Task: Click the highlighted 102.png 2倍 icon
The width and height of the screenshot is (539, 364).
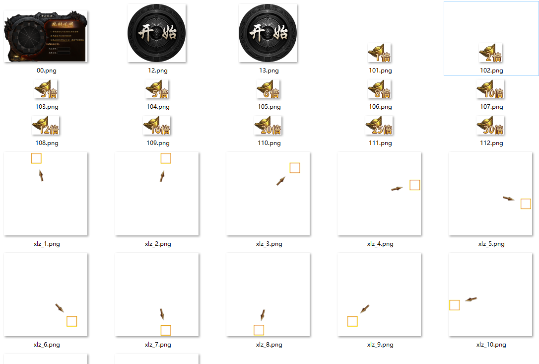Action: point(490,53)
